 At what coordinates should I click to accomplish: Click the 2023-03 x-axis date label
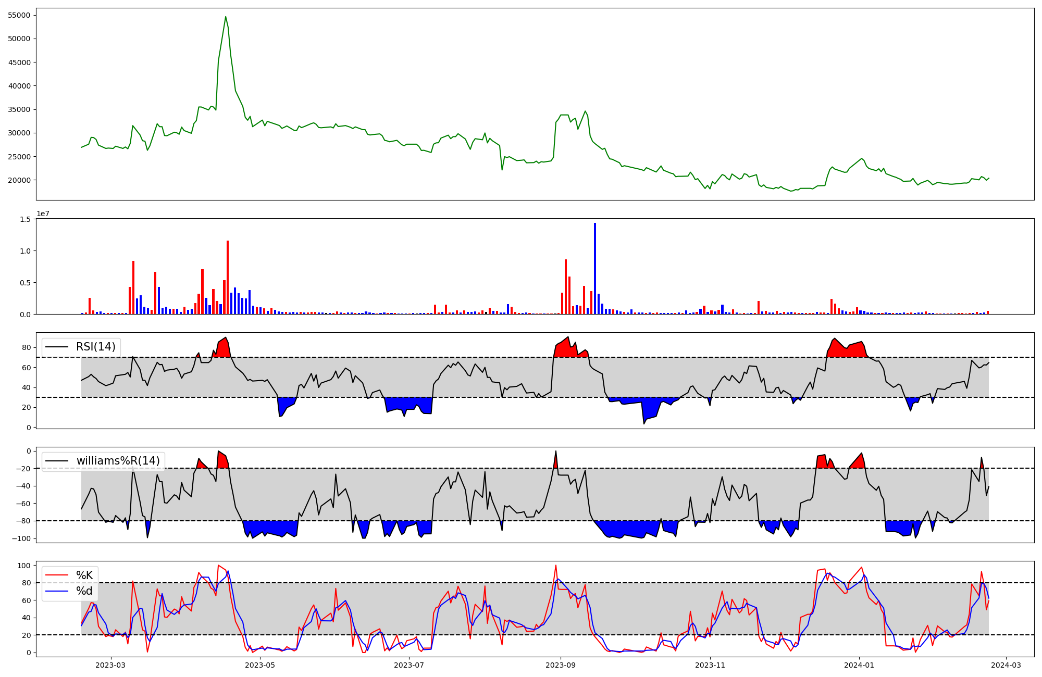click(110, 665)
